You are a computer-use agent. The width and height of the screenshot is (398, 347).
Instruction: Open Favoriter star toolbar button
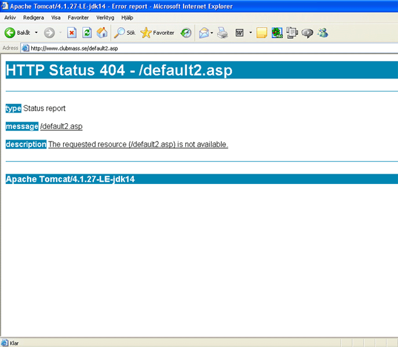[158, 33]
